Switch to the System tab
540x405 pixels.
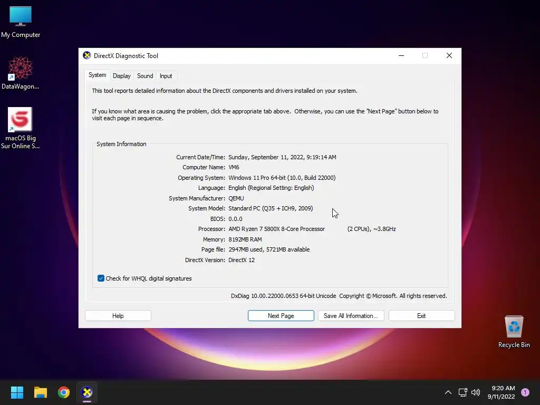[98, 75]
